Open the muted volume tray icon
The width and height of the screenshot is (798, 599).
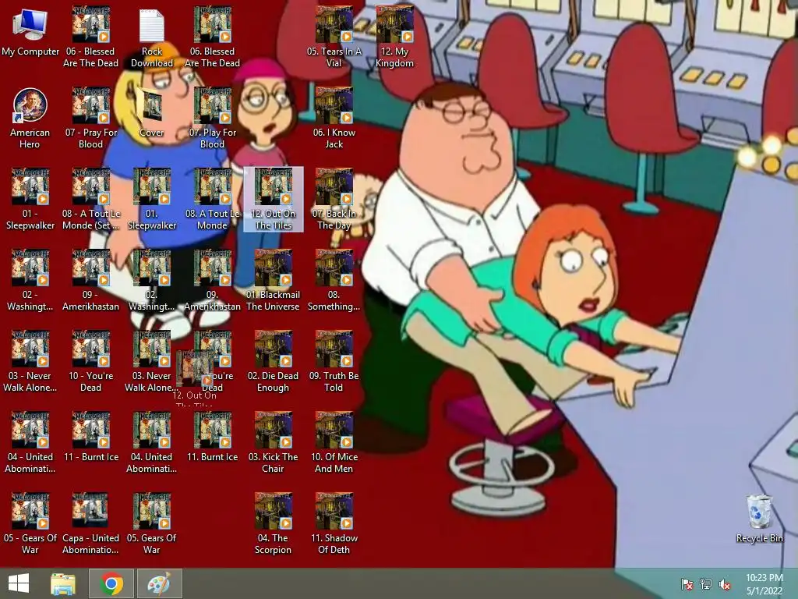click(x=725, y=584)
